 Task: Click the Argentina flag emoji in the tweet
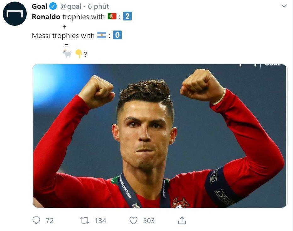click(101, 35)
